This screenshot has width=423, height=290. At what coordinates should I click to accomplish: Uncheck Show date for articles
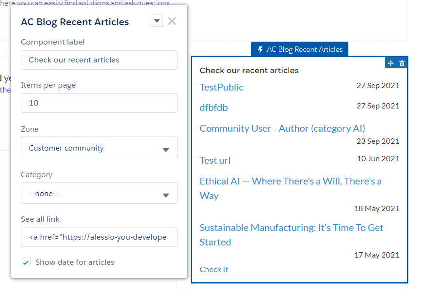tap(26, 262)
